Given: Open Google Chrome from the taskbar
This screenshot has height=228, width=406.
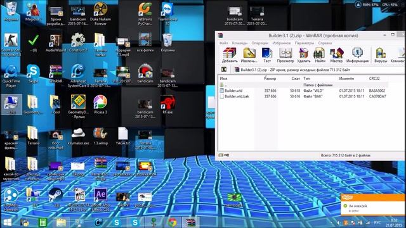Looking at the screenshot, I should 172,222.
